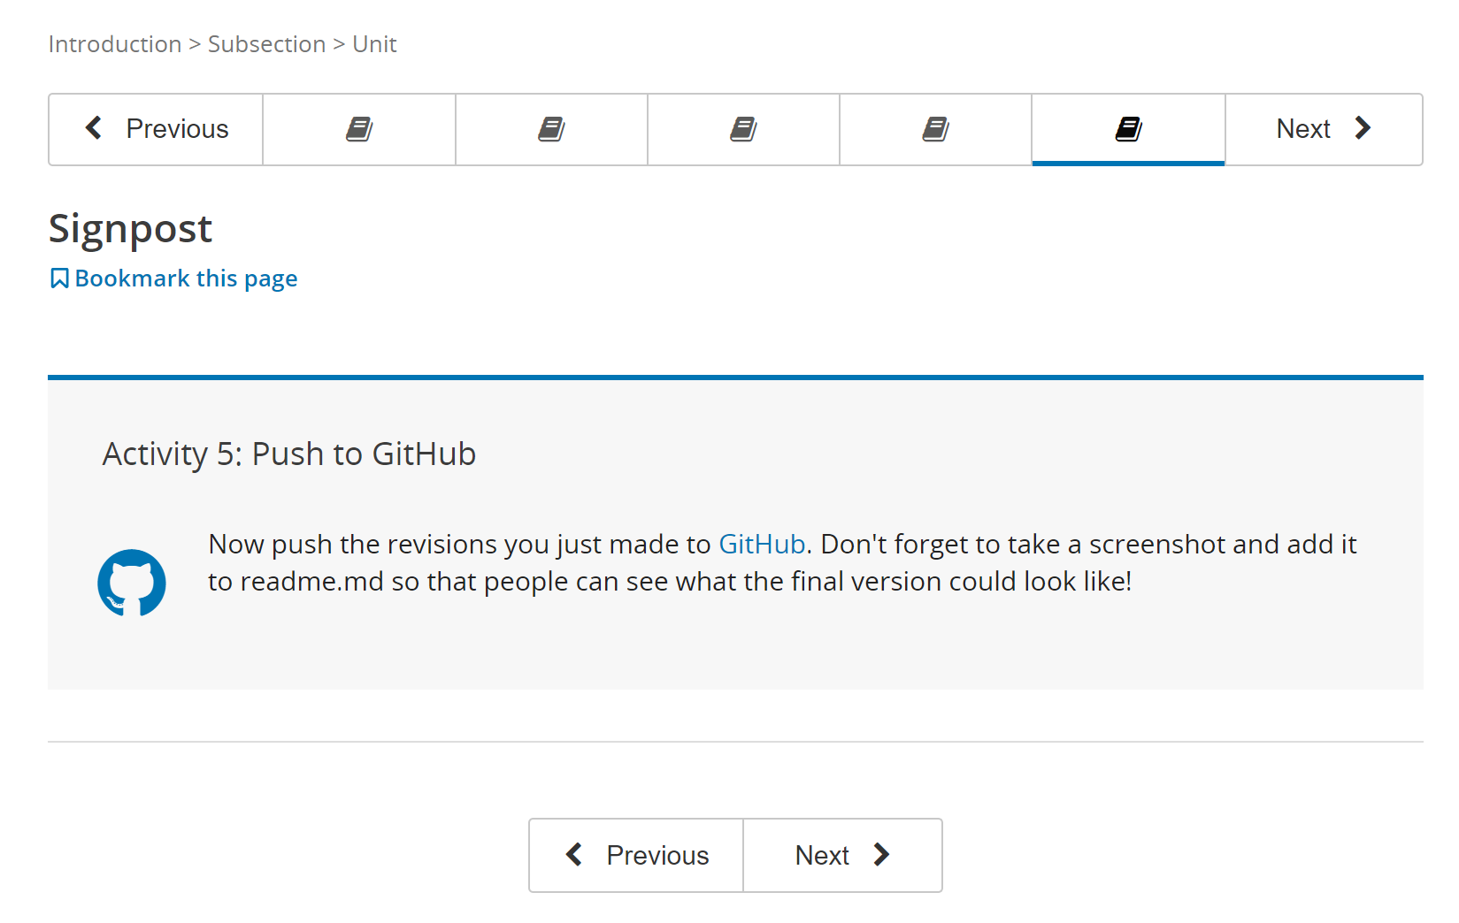Open the fourth unit book icon tab

click(935, 130)
